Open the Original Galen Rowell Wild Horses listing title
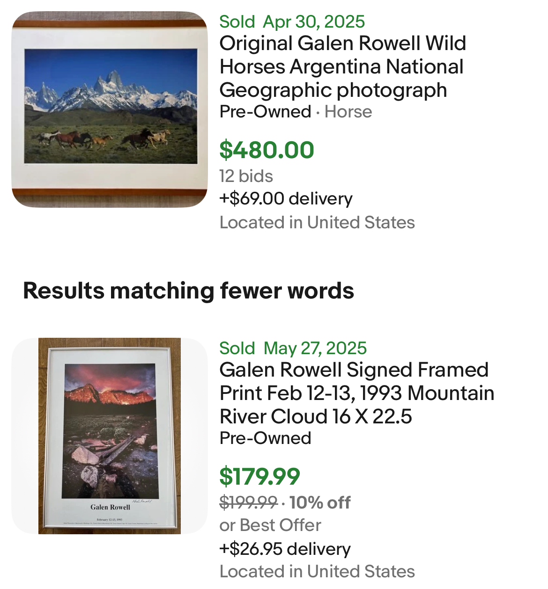548x589 pixels. (342, 66)
